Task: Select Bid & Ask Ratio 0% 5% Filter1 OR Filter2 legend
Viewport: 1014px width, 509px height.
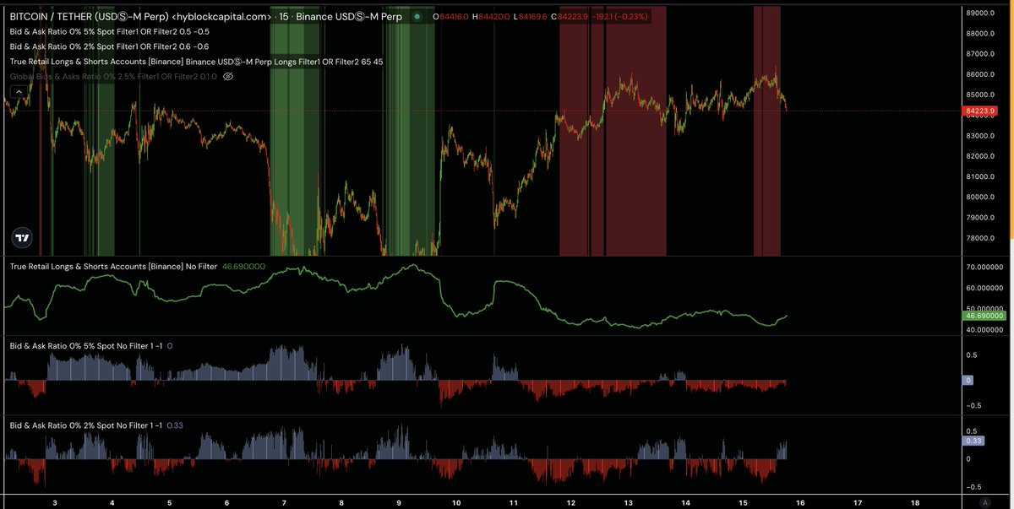Action: click(109, 31)
